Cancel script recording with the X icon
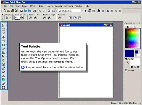 116,11
